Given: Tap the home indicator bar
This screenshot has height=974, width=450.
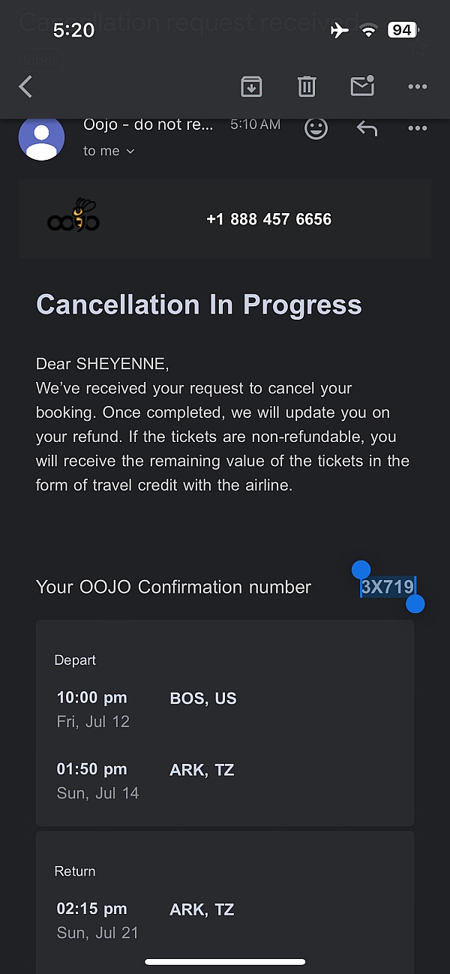Looking at the screenshot, I should tap(225, 962).
